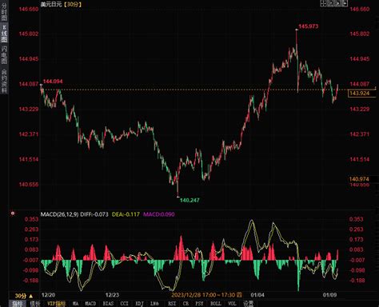
Task: Click the 144.094 opening price label
Action: point(53,82)
